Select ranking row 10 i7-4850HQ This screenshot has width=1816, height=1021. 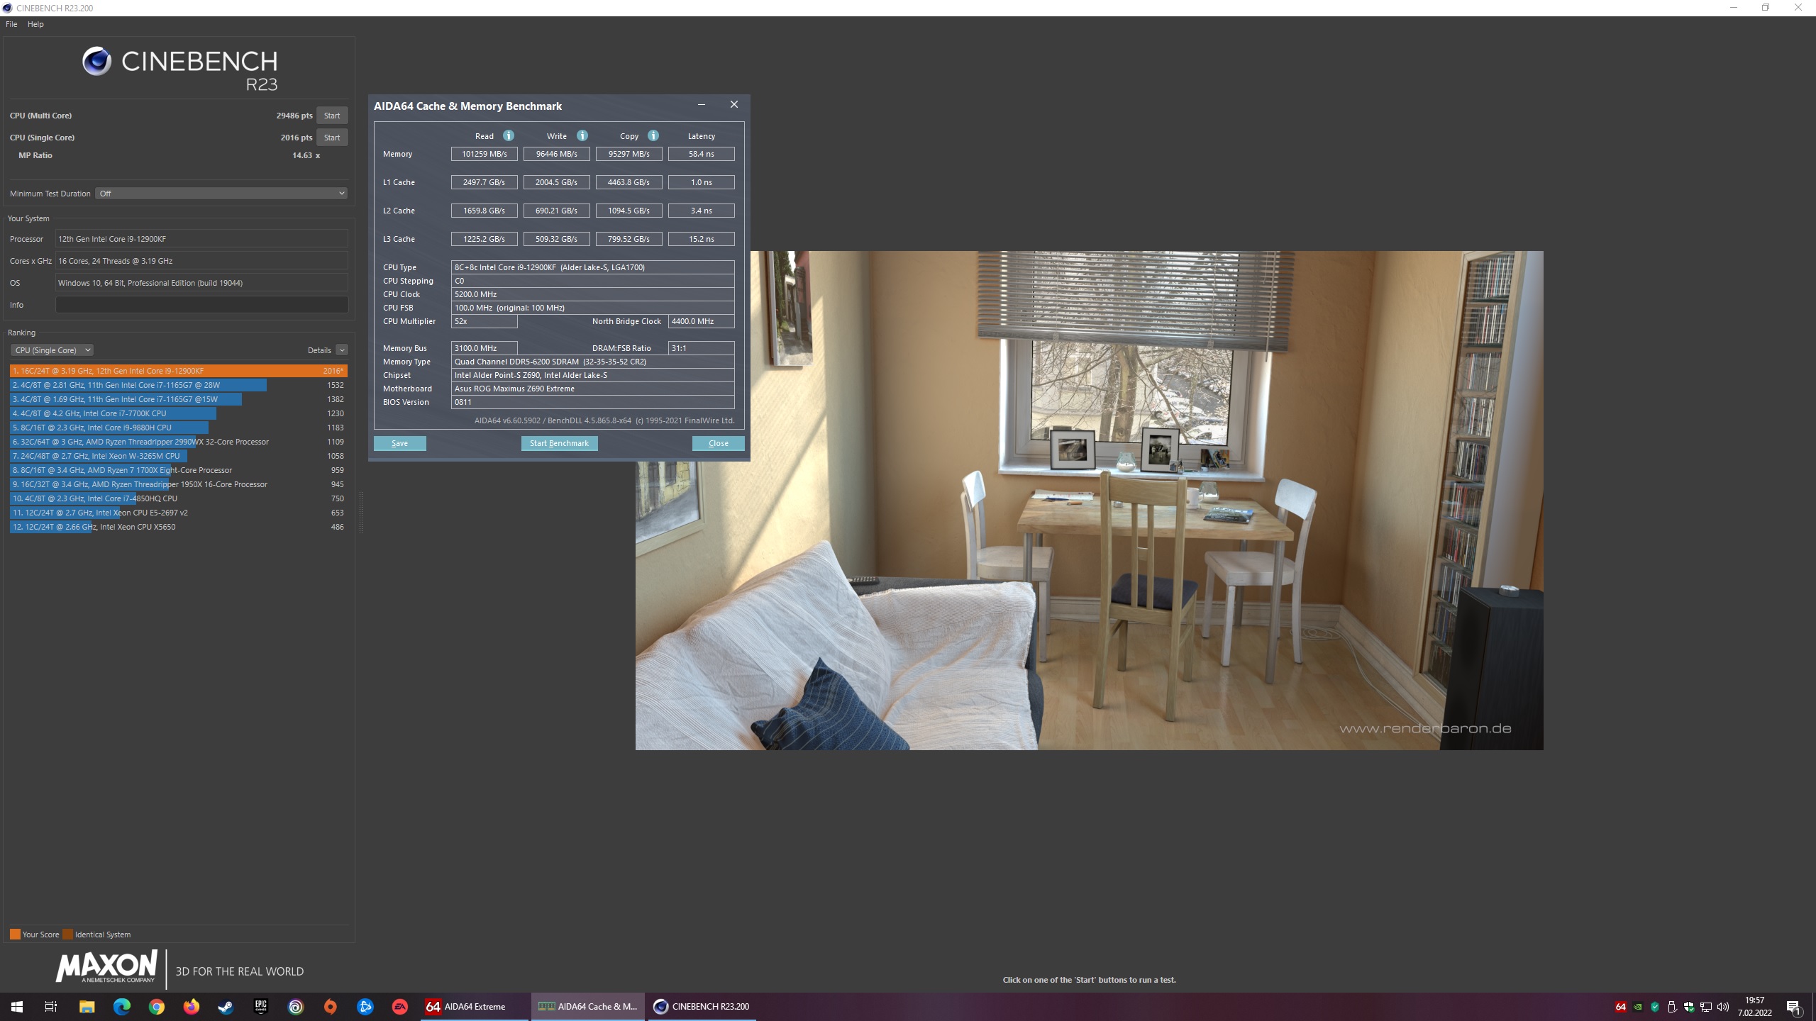(178, 498)
